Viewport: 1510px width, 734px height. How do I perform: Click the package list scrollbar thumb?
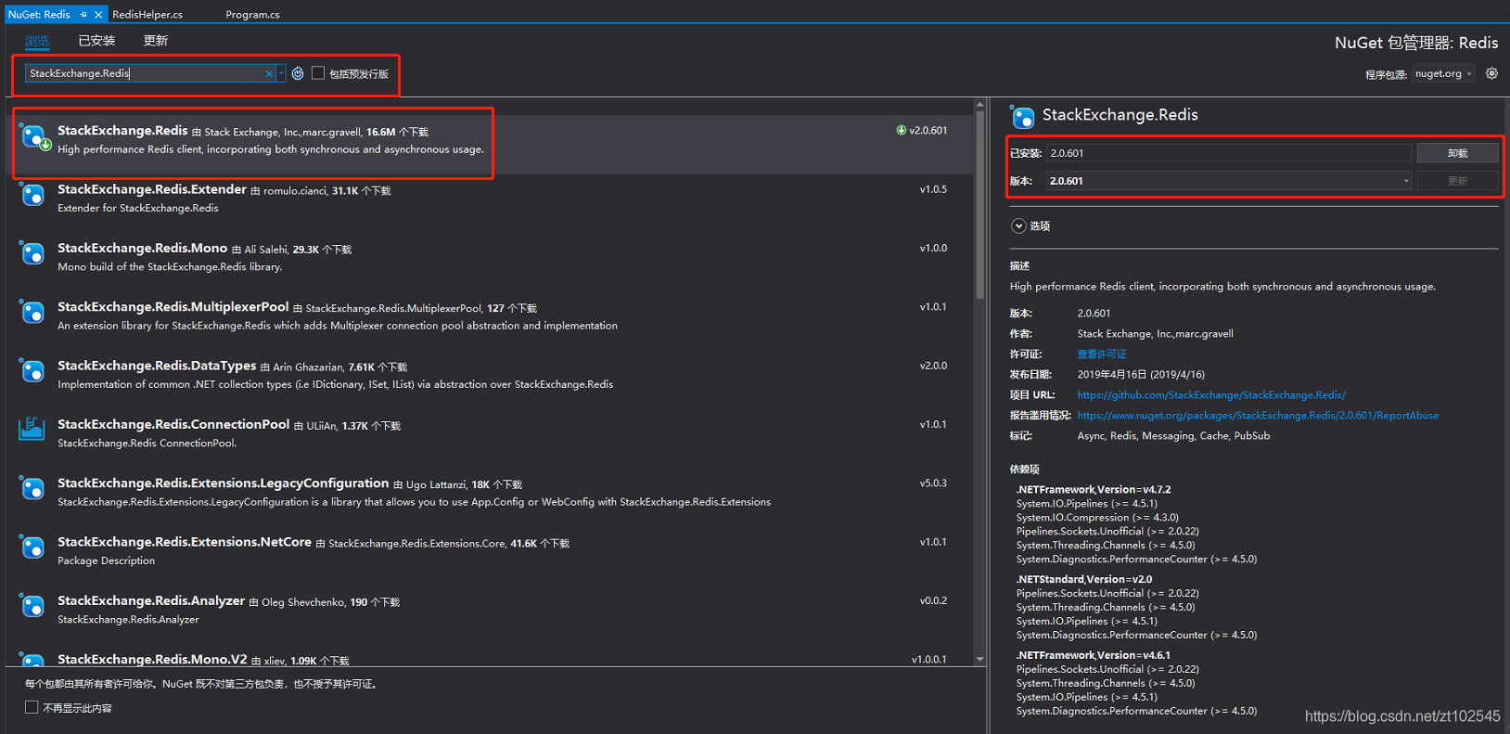979,204
